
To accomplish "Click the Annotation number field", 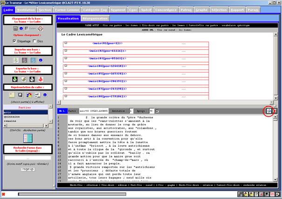I will click(131, 111).
